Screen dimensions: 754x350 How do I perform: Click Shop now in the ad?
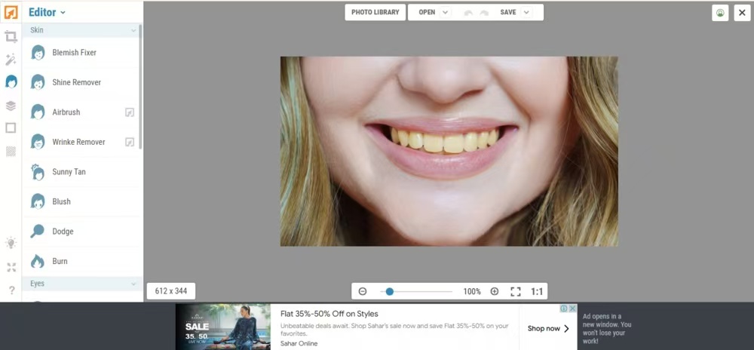(x=548, y=328)
